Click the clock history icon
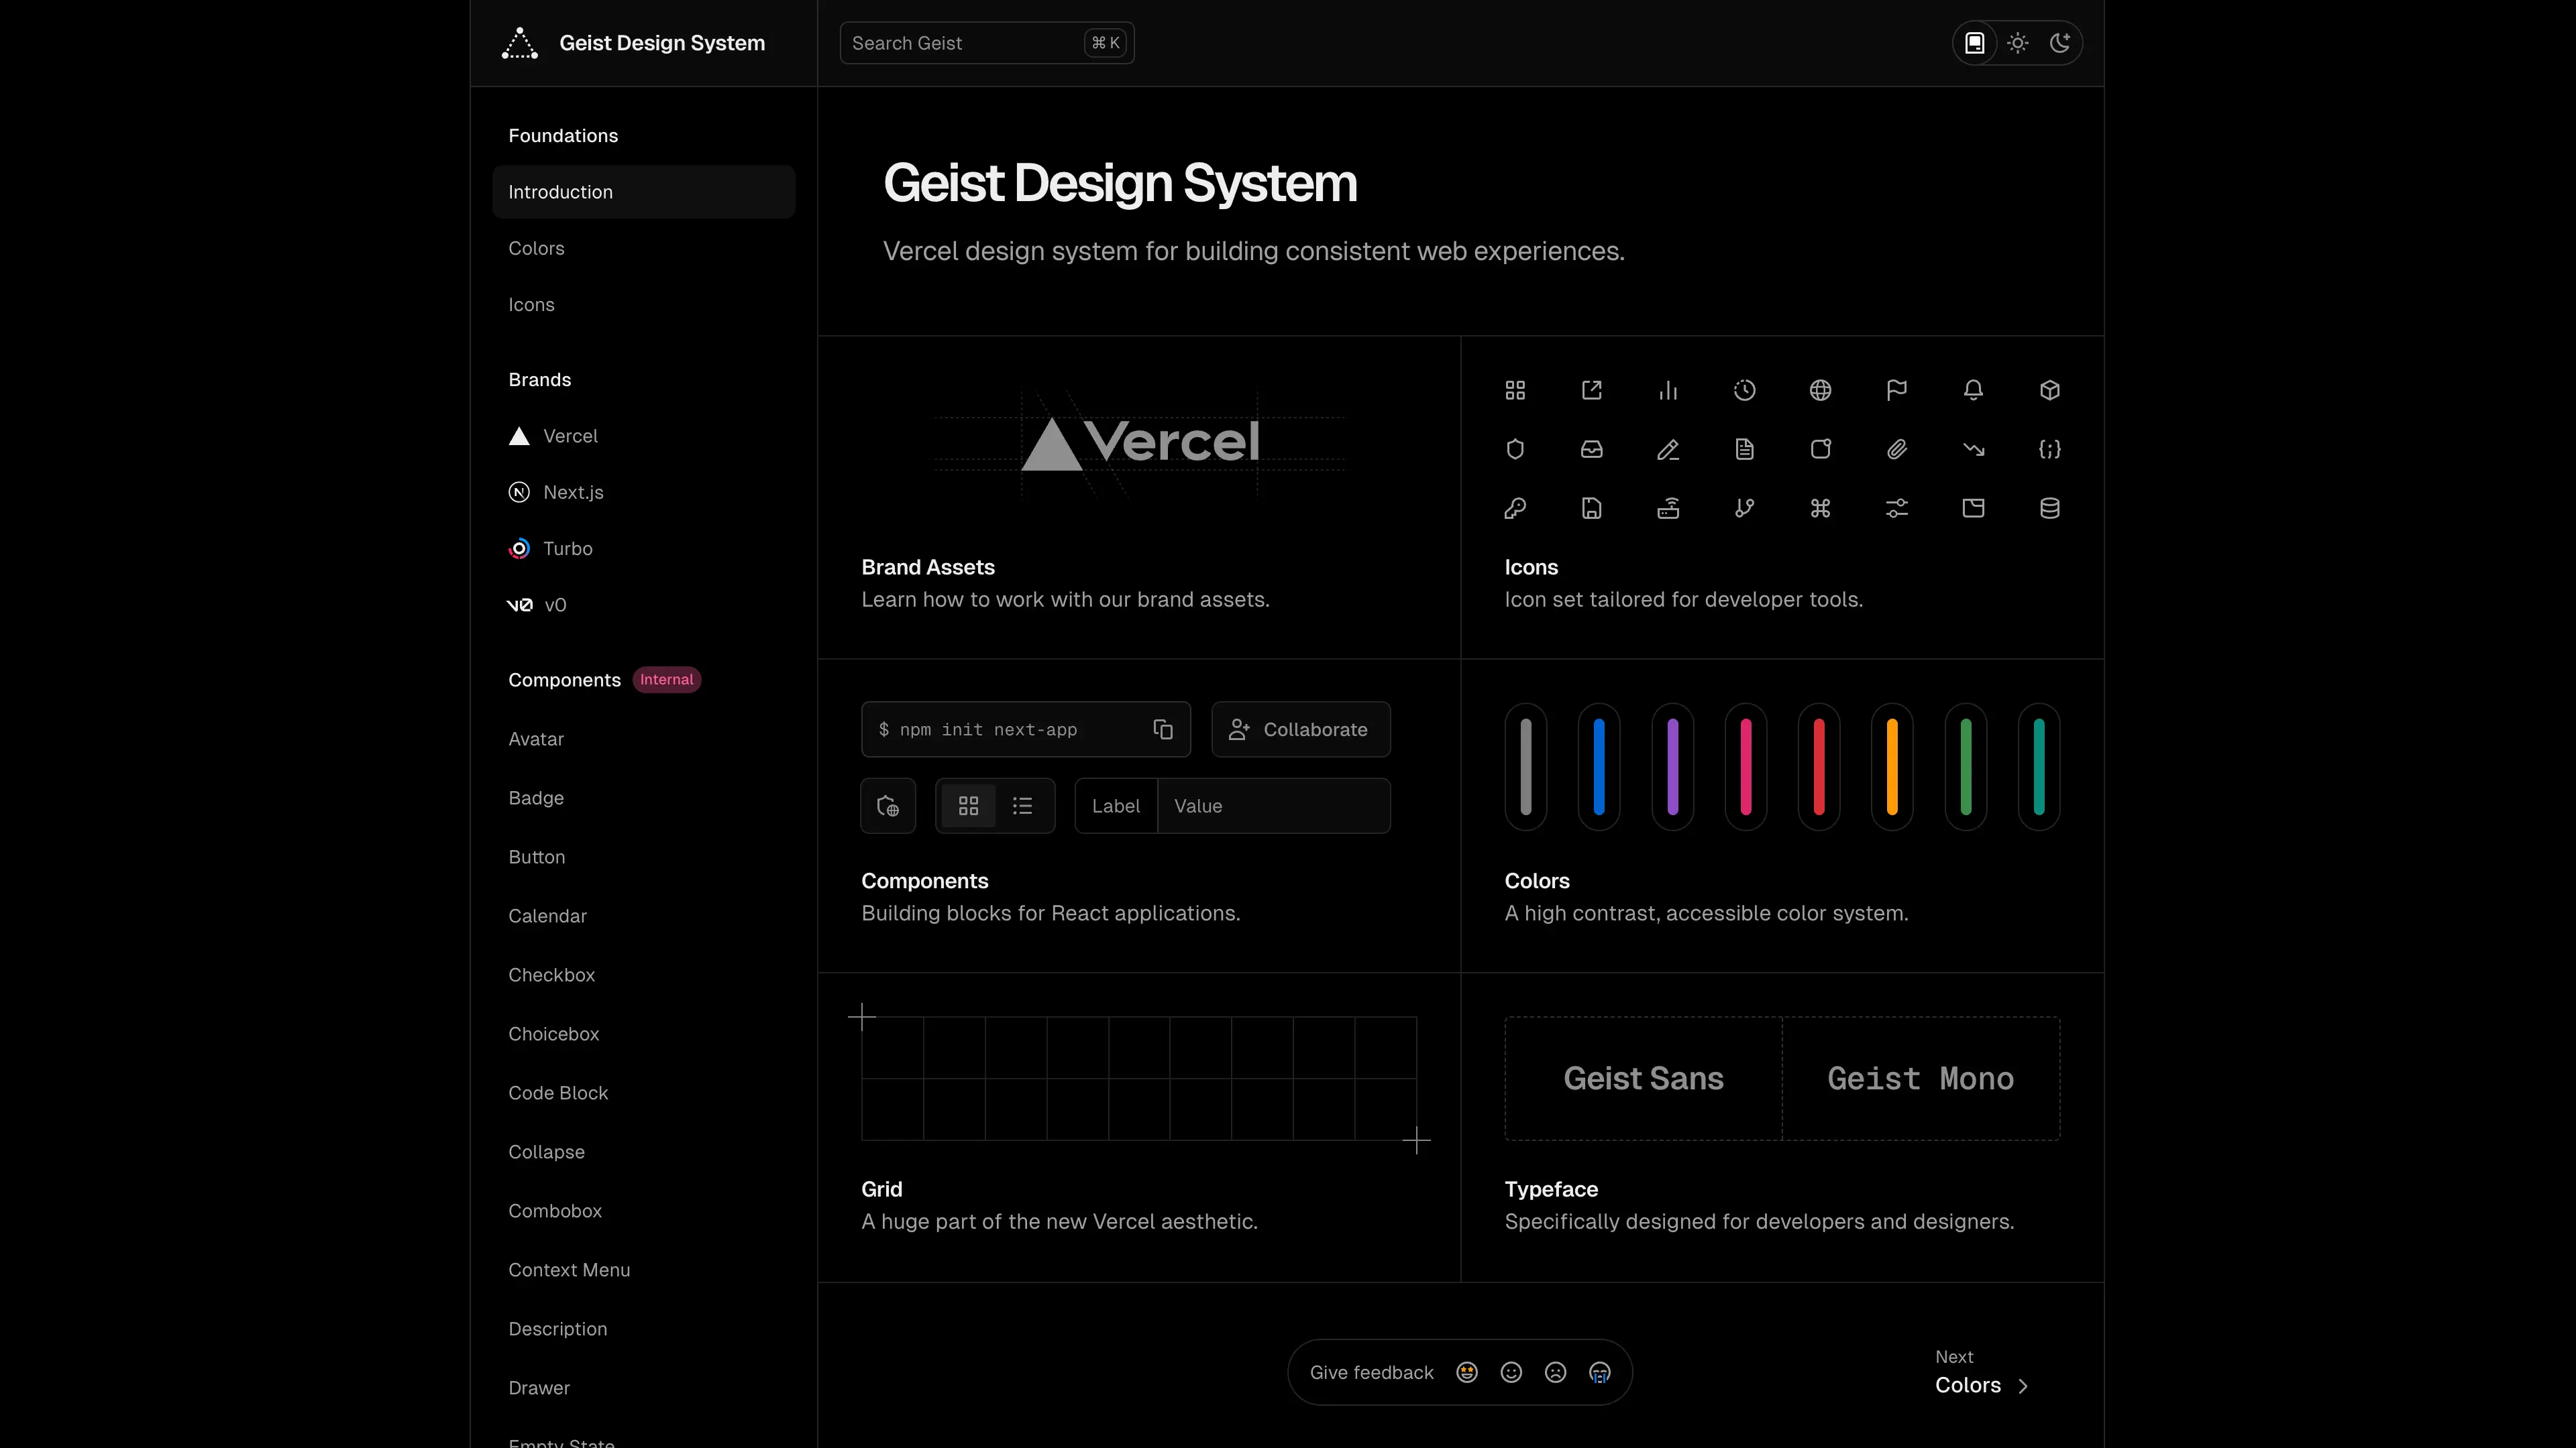Image resolution: width=2576 pixels, height=1448 pixels. (1744, 389)
